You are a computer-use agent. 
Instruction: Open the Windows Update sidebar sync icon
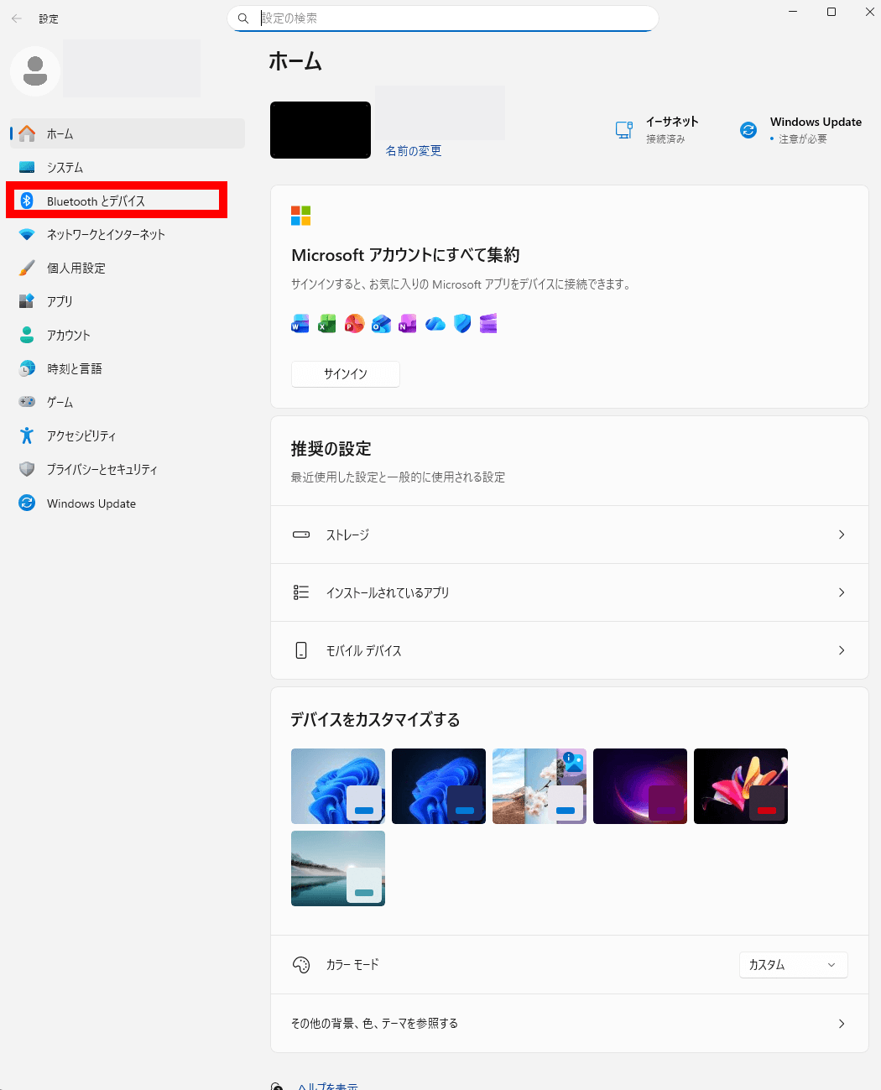pos(27,503)
